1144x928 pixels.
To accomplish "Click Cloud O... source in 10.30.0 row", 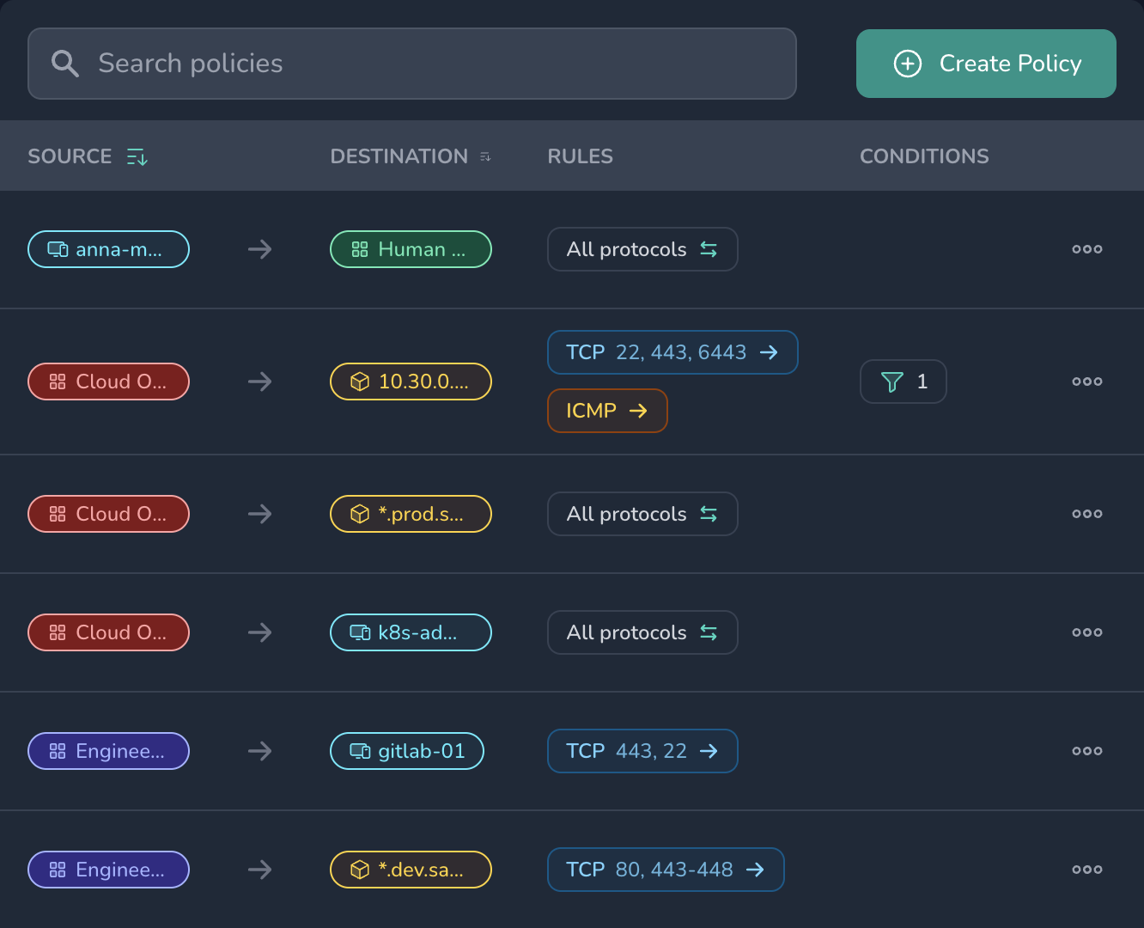I will tap(109, 382).
